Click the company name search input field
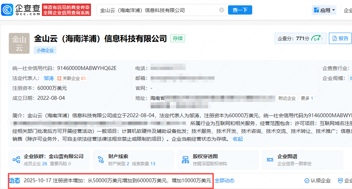Screen dimensions: 352x189 pos(156,10)
